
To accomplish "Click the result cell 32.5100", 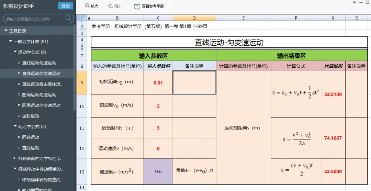I will (333, 94).
